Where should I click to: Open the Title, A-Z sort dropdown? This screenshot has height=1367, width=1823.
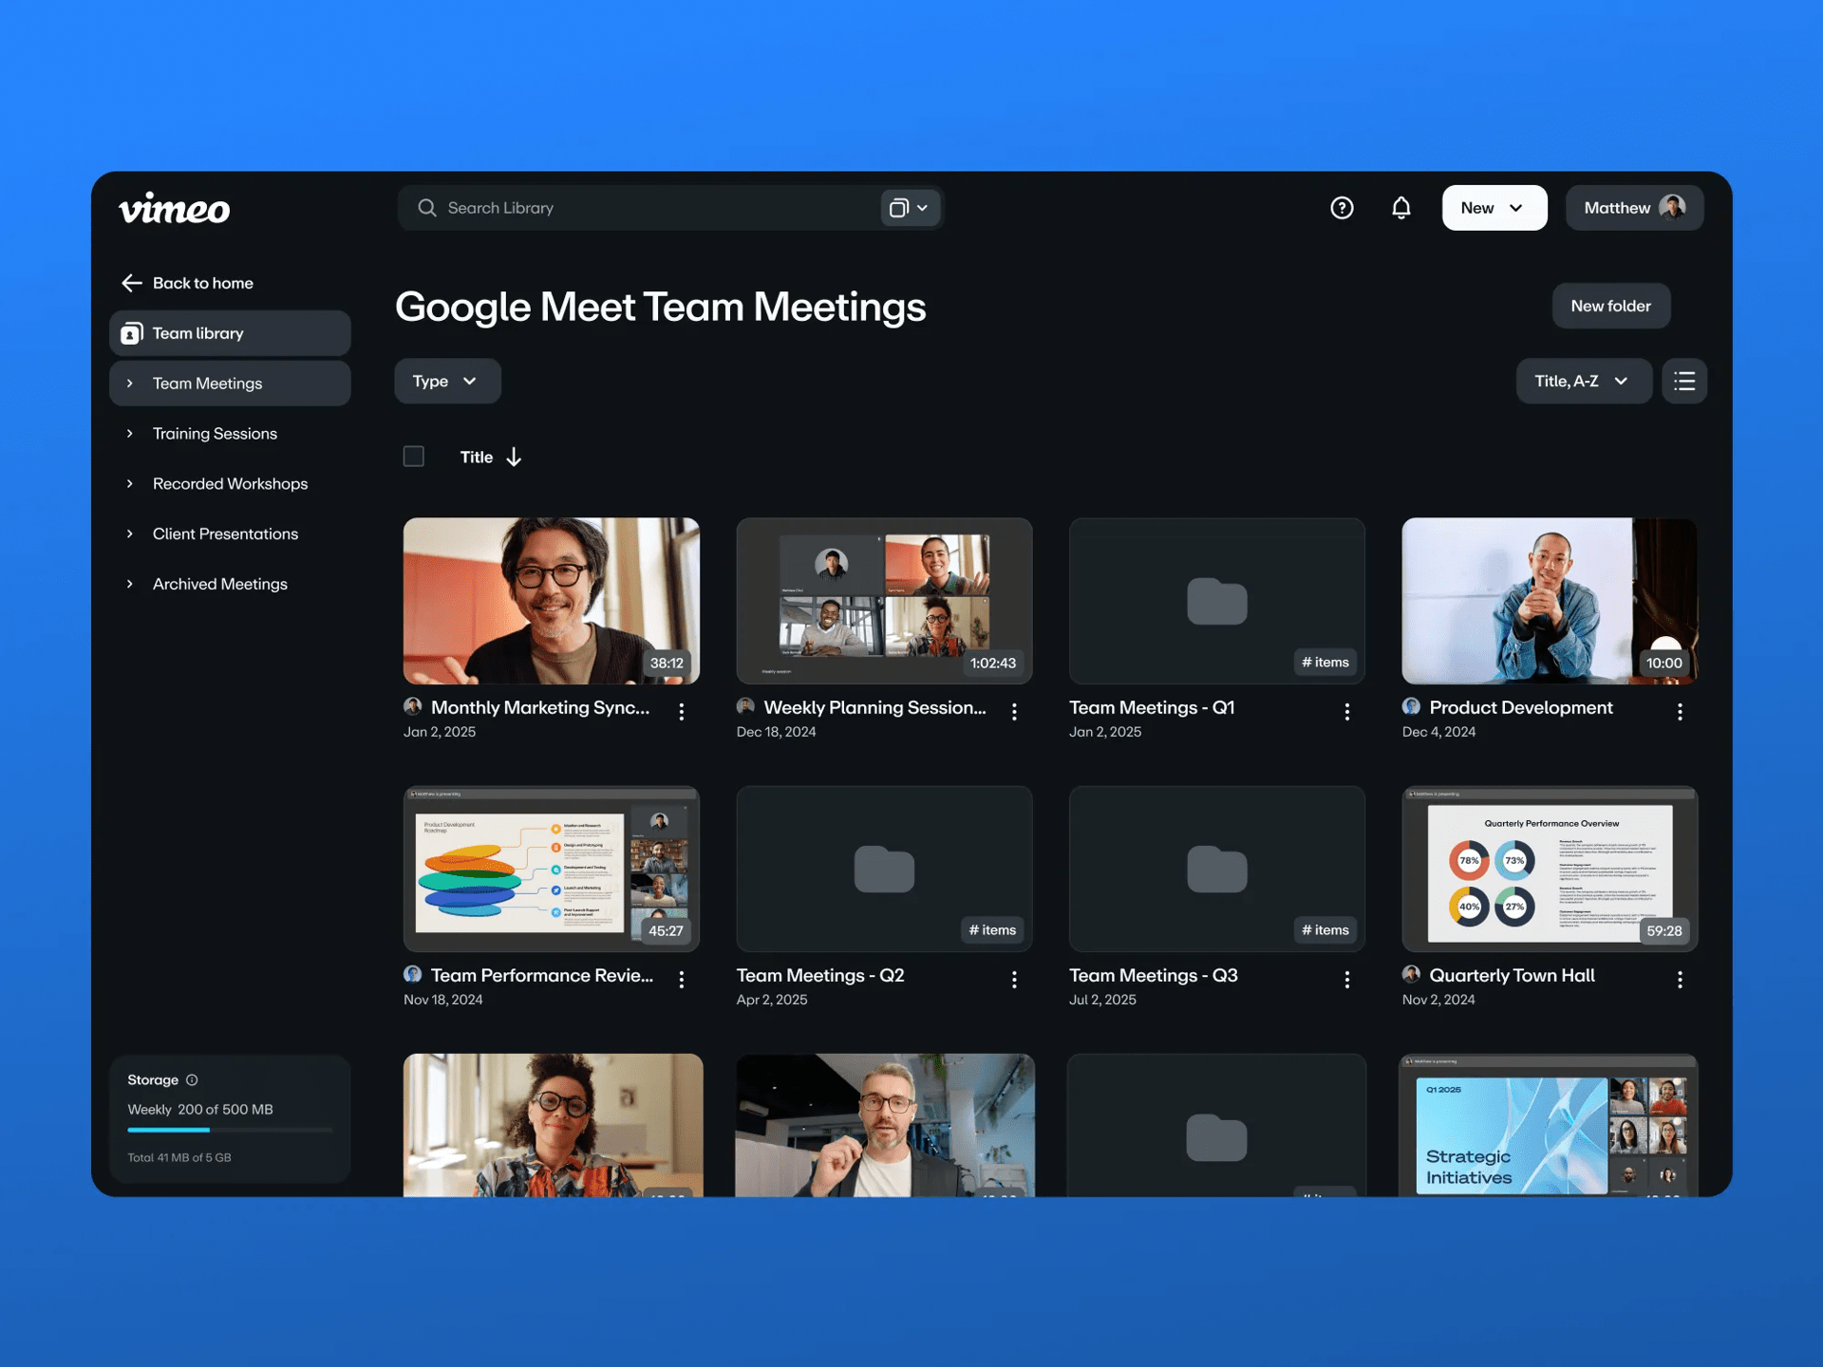coord(1584,381)
